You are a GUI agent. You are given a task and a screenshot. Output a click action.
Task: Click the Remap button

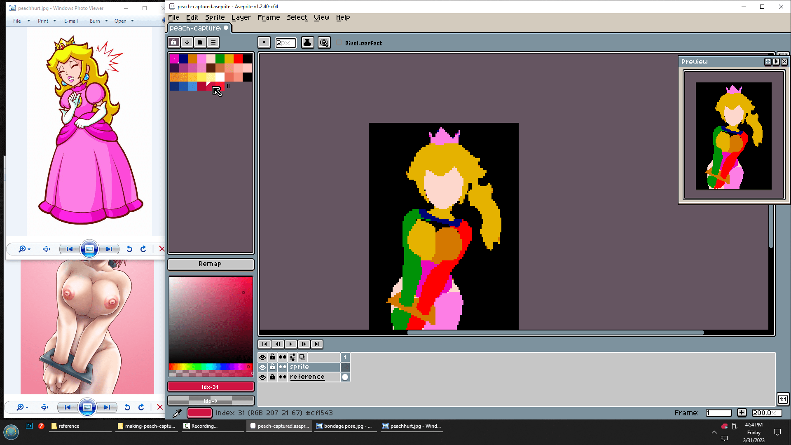211,264
